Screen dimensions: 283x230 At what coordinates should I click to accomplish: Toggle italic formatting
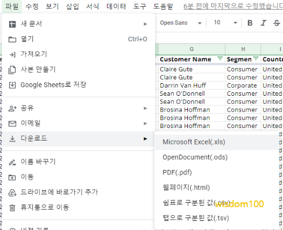[263, 23]
